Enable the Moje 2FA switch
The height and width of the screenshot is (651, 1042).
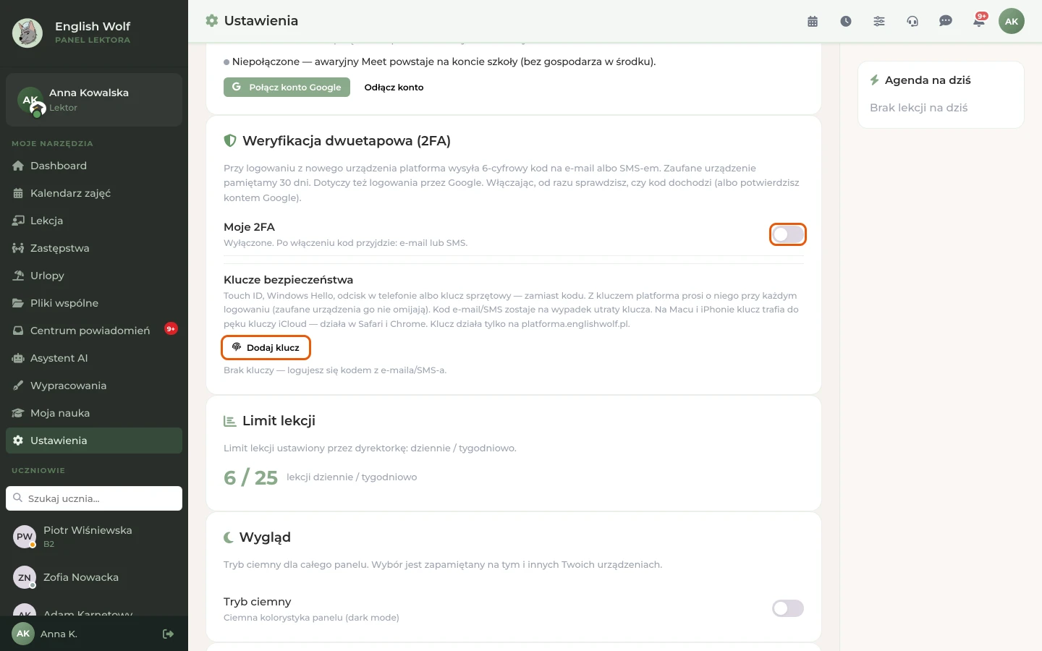pyautogui.click(x=788, y=234)
